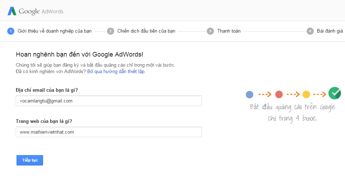Click the step 1 number circle
The height and width of the screenshot is (192, 345).
pyautogui.click(x=11, y=31)
